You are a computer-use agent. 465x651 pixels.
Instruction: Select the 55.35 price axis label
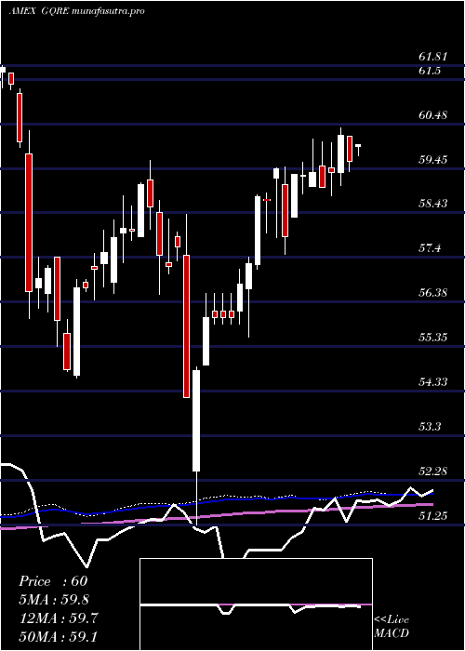433,337
